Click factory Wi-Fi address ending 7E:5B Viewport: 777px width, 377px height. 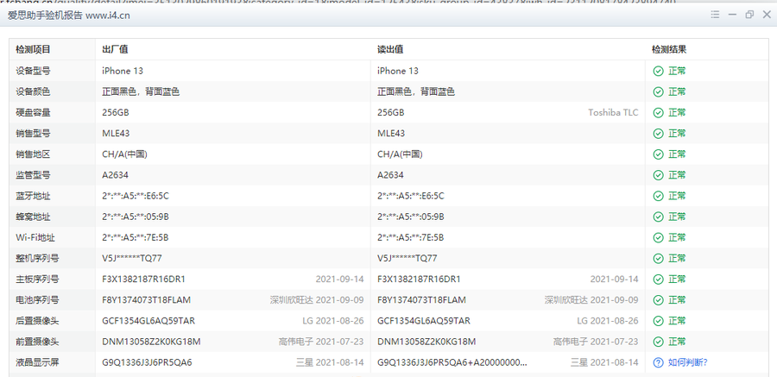tap(136, 237)
